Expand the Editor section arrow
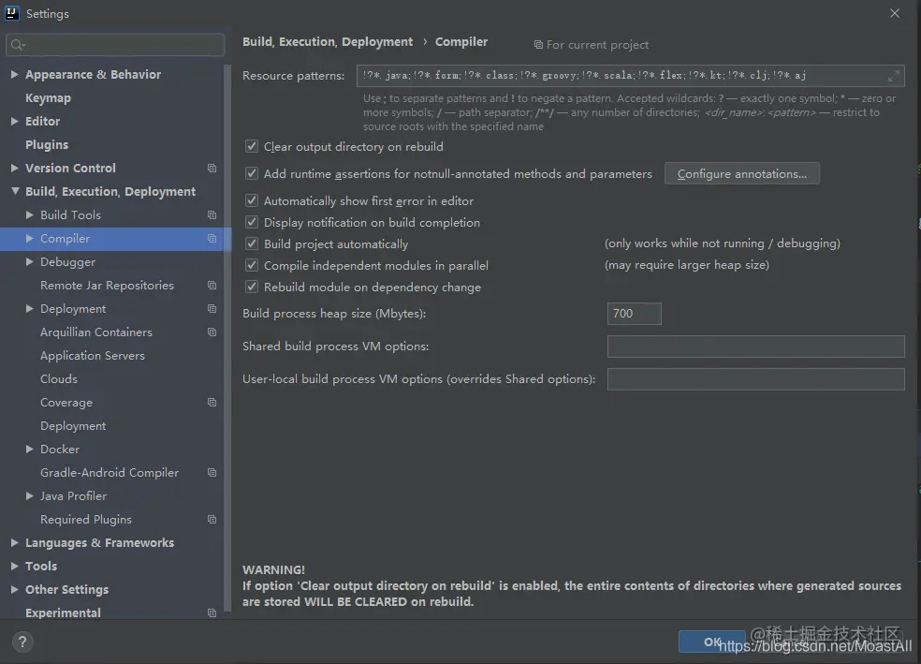 pyautogui.click(x=15, y=121)
